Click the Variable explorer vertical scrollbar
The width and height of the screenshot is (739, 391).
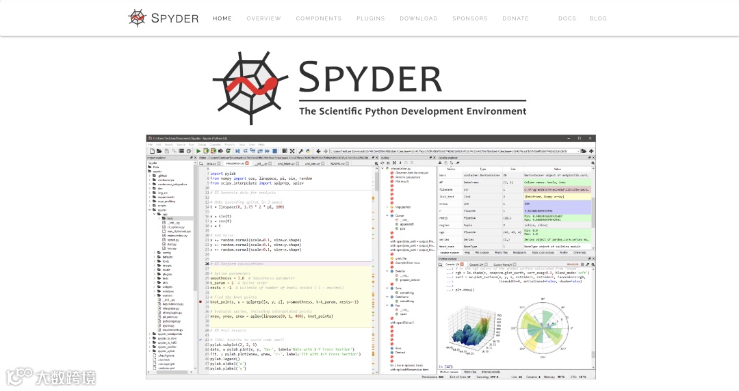(593, 212)
